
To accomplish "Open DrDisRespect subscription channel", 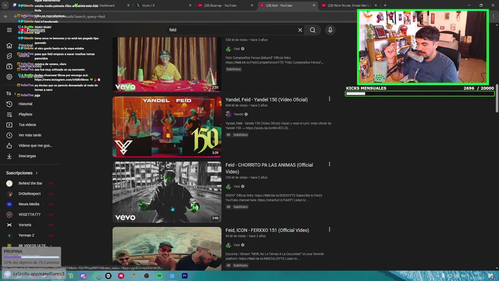I will [x=30, y=194].
